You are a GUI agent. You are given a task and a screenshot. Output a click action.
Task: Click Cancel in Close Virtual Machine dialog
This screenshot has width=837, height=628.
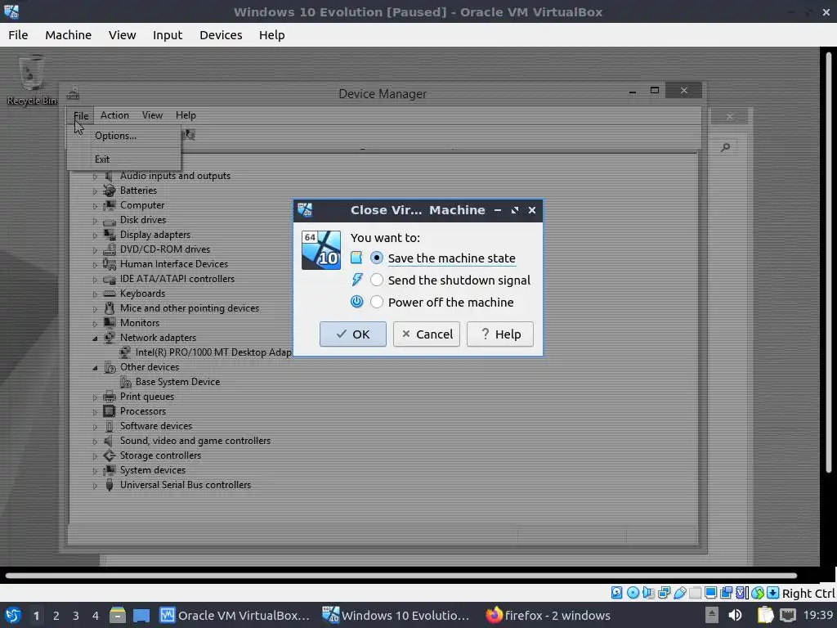427,334
